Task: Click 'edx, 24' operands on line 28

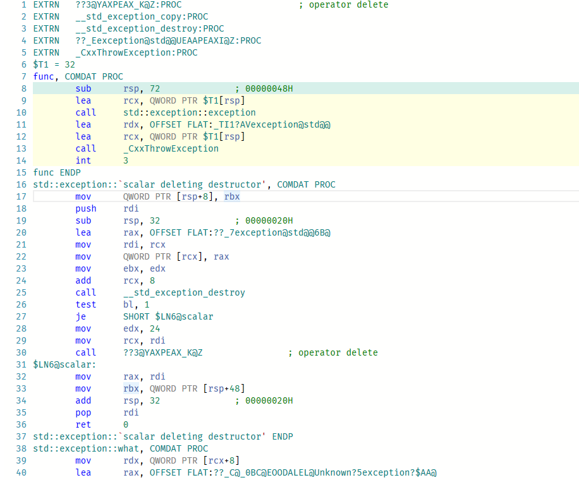Action: (x=142, y=328)
